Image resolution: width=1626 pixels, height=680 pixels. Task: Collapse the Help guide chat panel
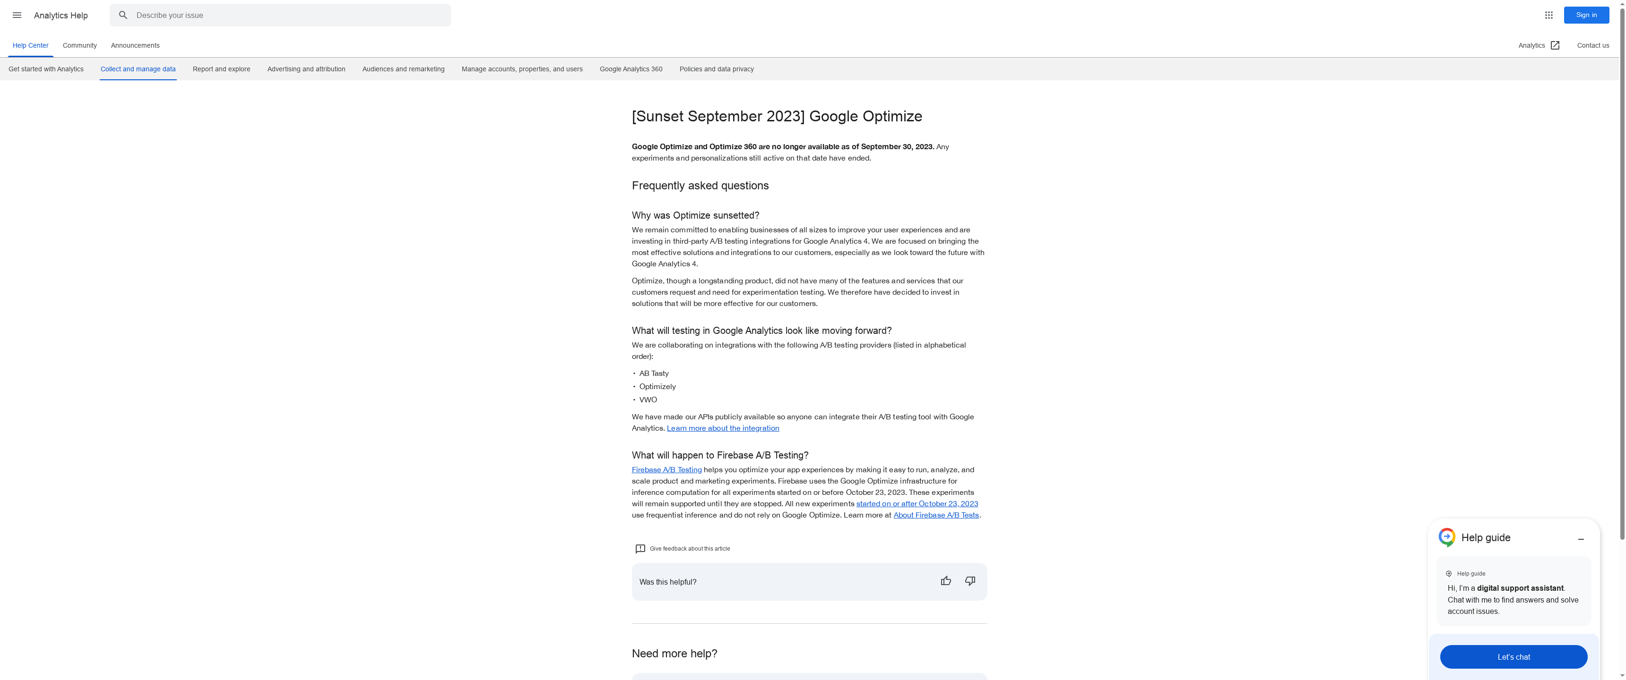click(1581, 539)
